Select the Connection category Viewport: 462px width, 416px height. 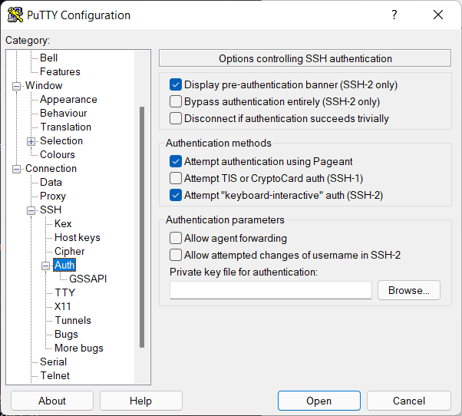51,169
